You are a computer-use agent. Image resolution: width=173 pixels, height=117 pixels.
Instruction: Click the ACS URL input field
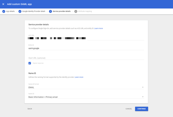86,38
